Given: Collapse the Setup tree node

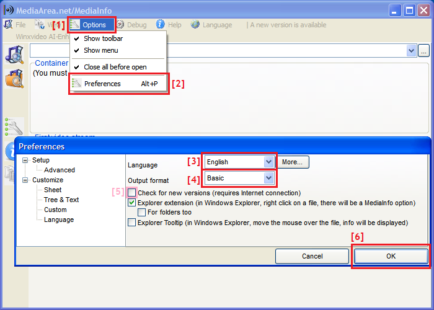Looking at the screenshot, I should [x=25, y=160].
